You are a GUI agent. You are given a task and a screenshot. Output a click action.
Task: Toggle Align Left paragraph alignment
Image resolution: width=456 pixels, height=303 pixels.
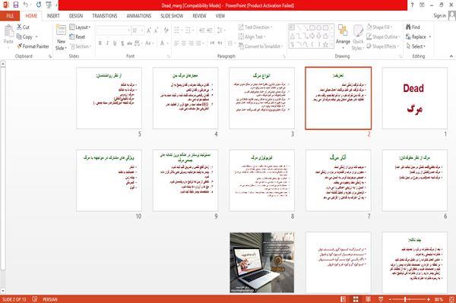[x=176, y=43]
